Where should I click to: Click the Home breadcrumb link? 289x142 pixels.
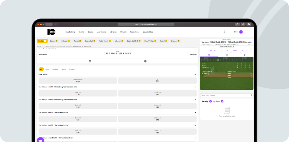pos(39,46)
